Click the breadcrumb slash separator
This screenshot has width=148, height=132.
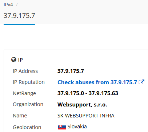click(17, 5)
